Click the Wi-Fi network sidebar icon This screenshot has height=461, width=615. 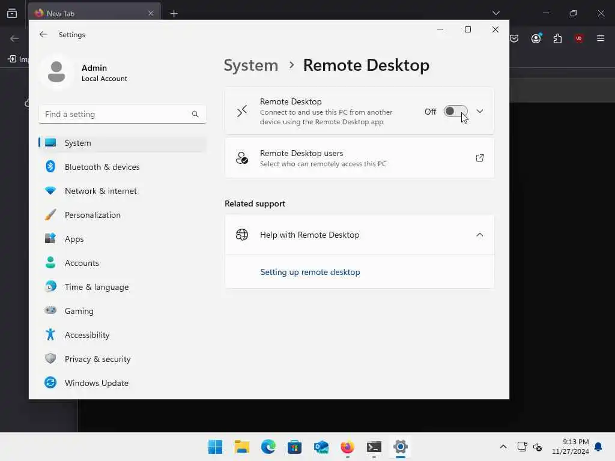[50, 190]
